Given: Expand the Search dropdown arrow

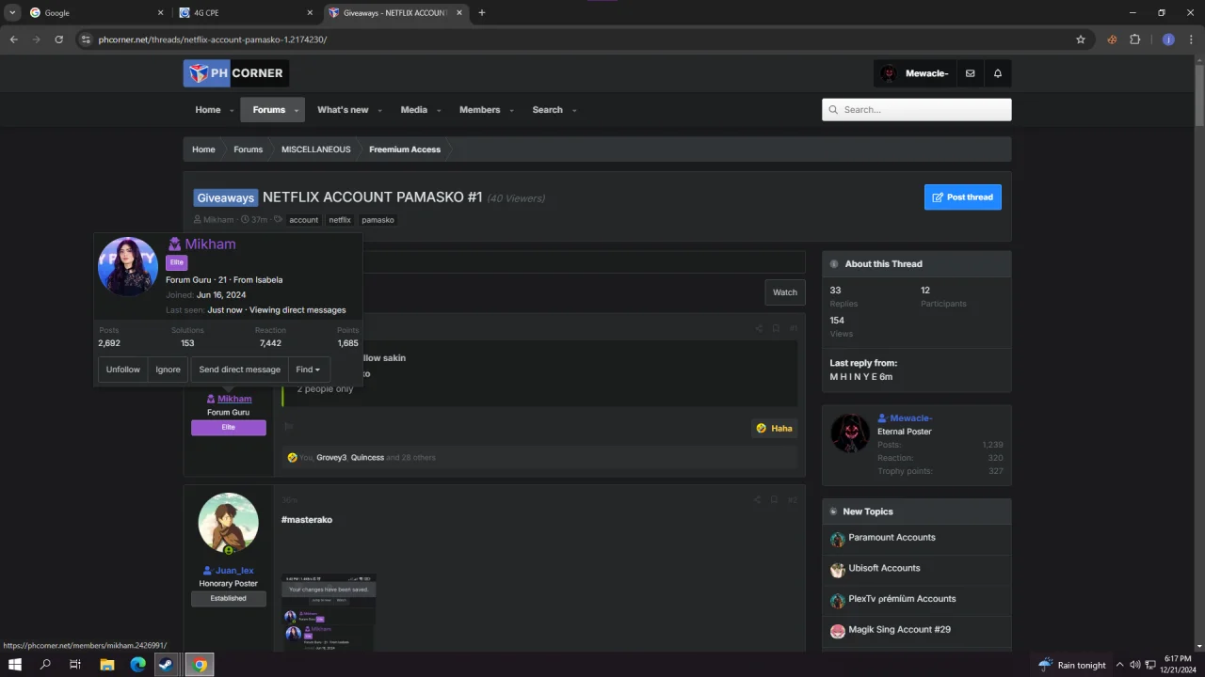Looking at the screenshot, I should (x=574, y=111).
